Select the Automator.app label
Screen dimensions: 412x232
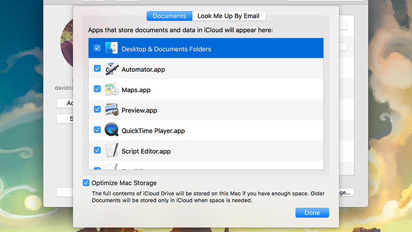coord(143,70)
